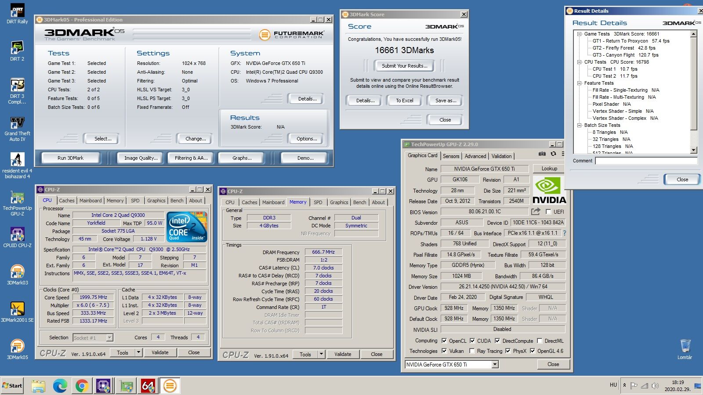Collapse the Batch Size Tests tree node

pos(580,125)
